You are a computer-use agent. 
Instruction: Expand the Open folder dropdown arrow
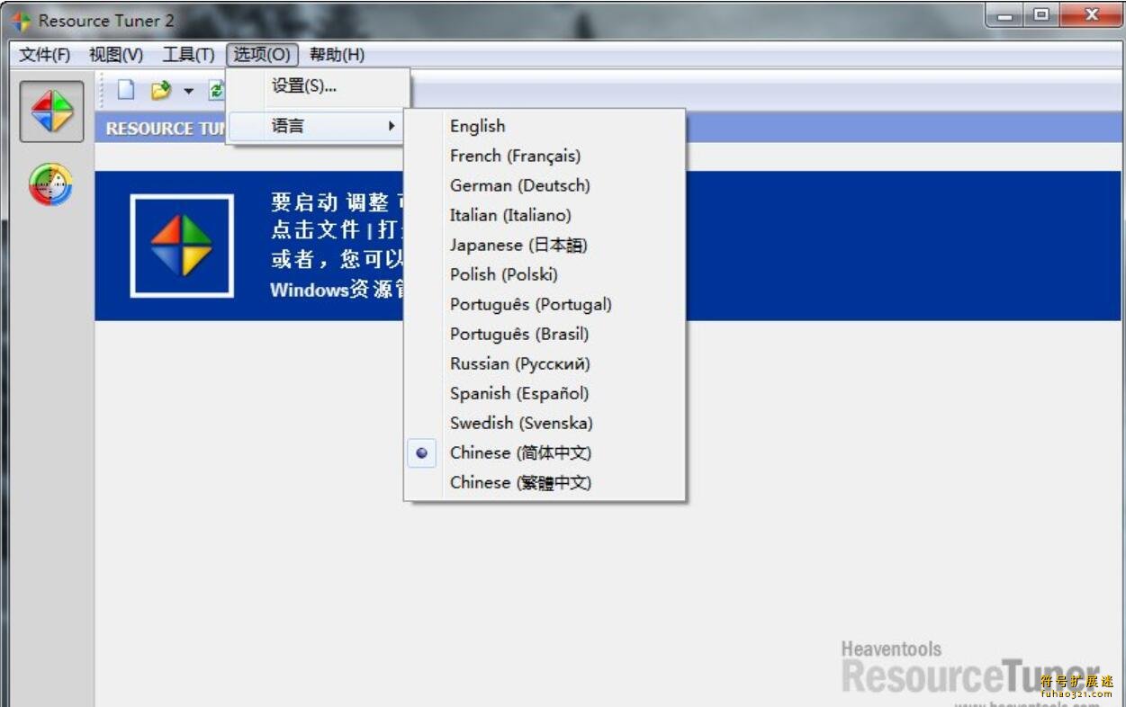(x=188, y=91)
